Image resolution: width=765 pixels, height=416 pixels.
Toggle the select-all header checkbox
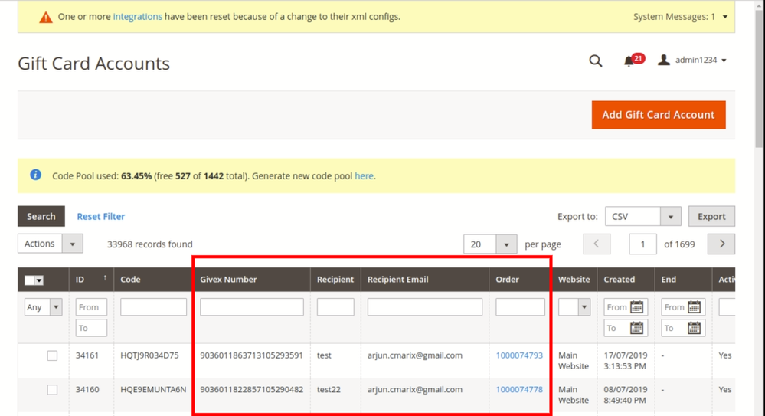coord(30,280)
